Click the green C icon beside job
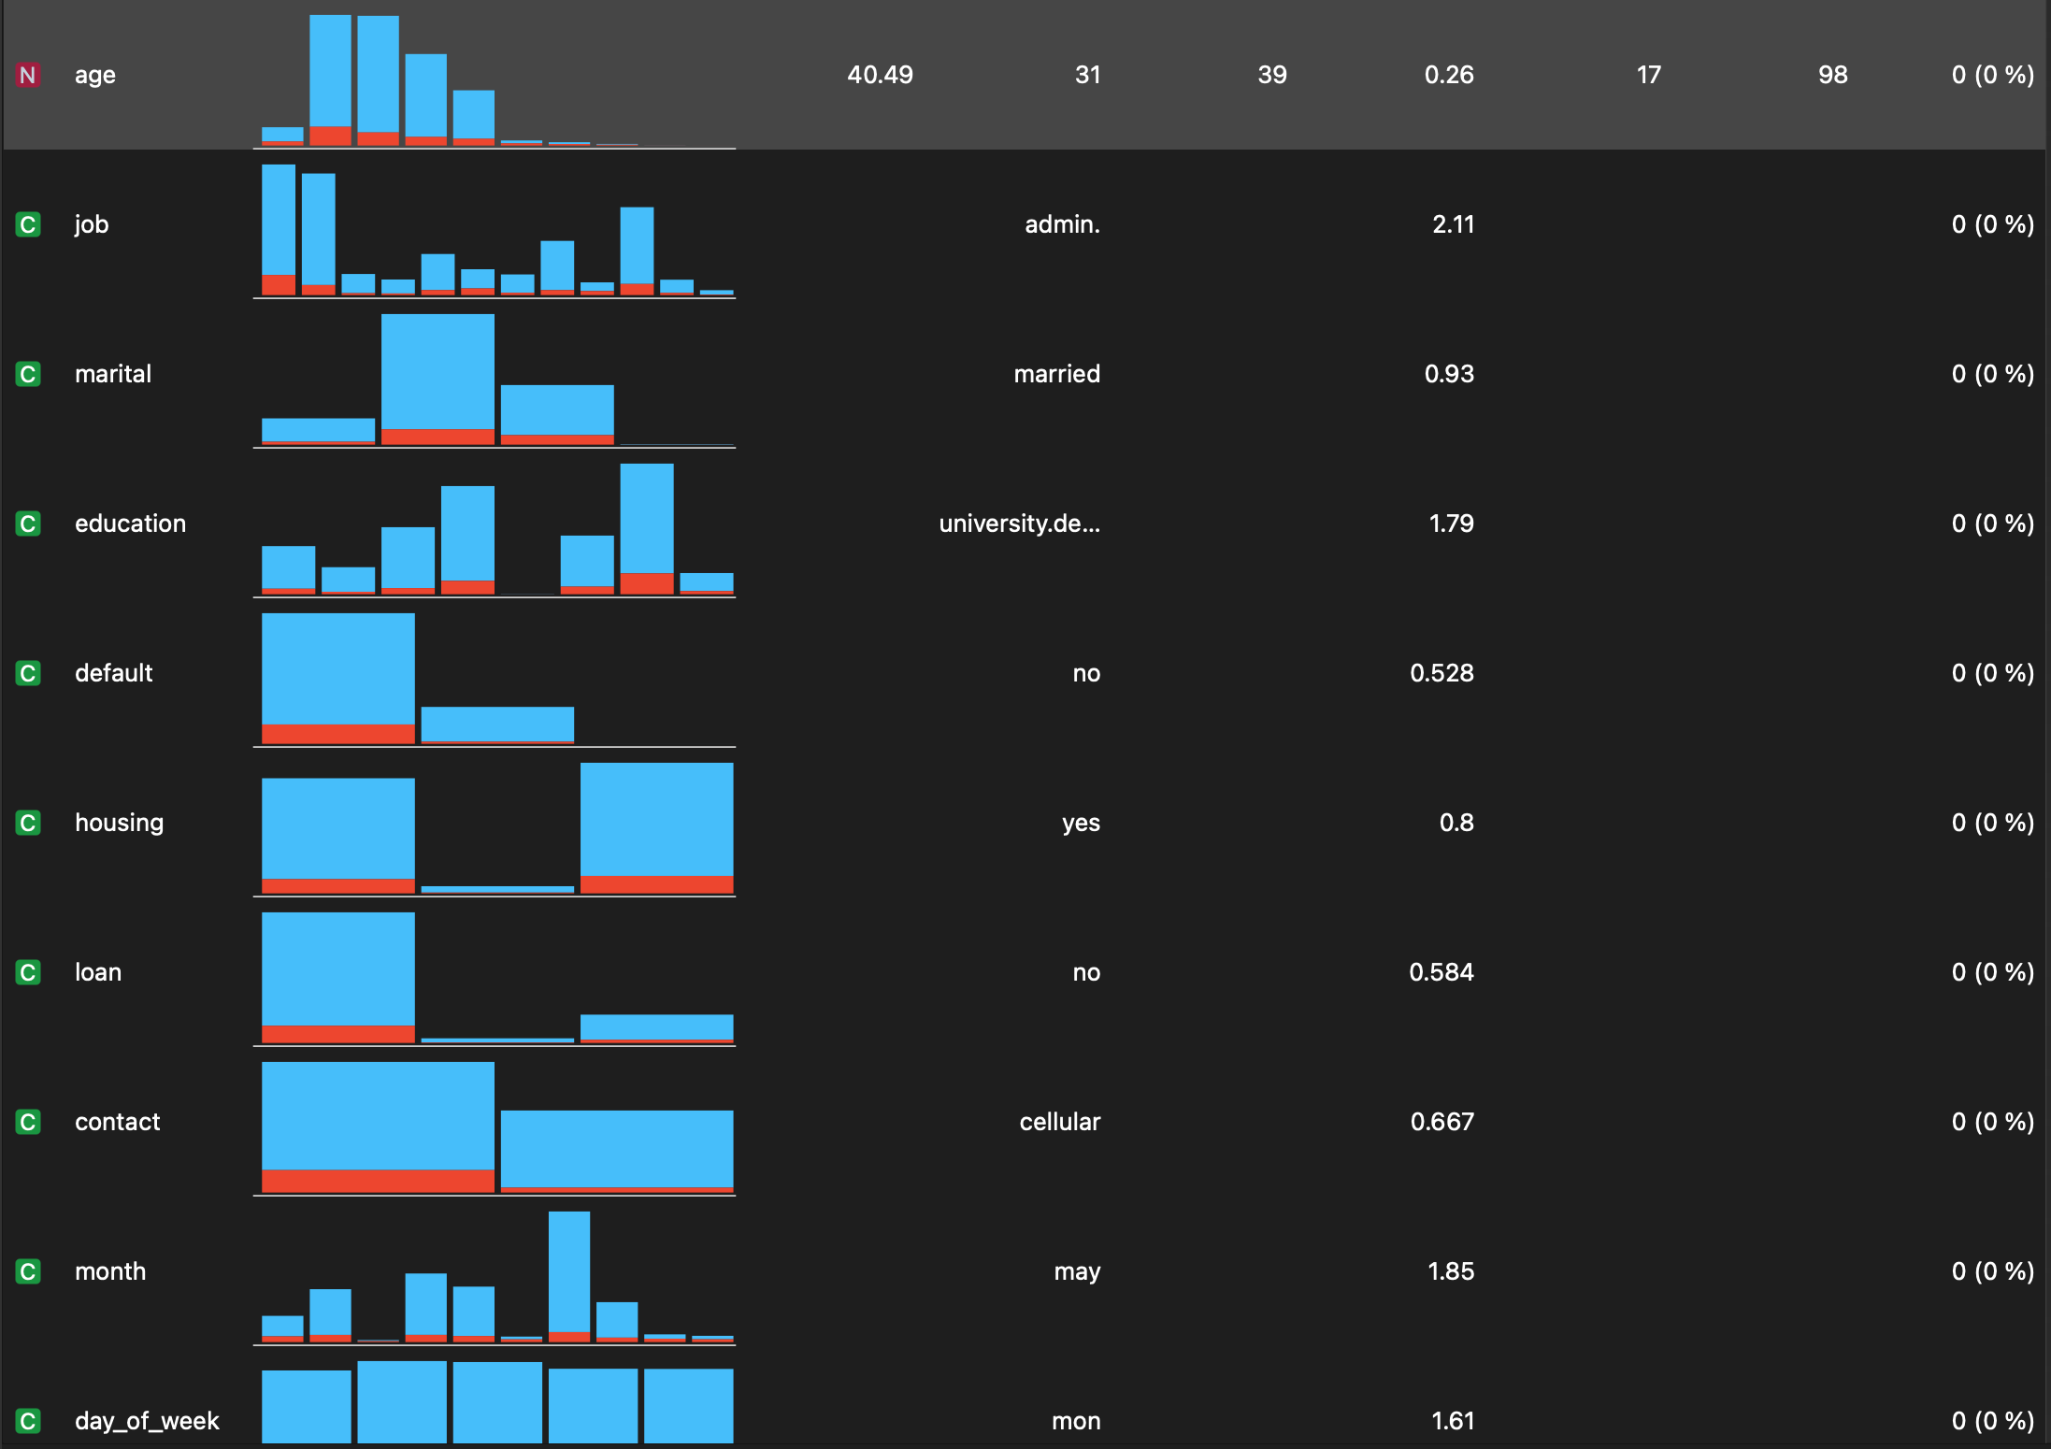 [28, 224]
